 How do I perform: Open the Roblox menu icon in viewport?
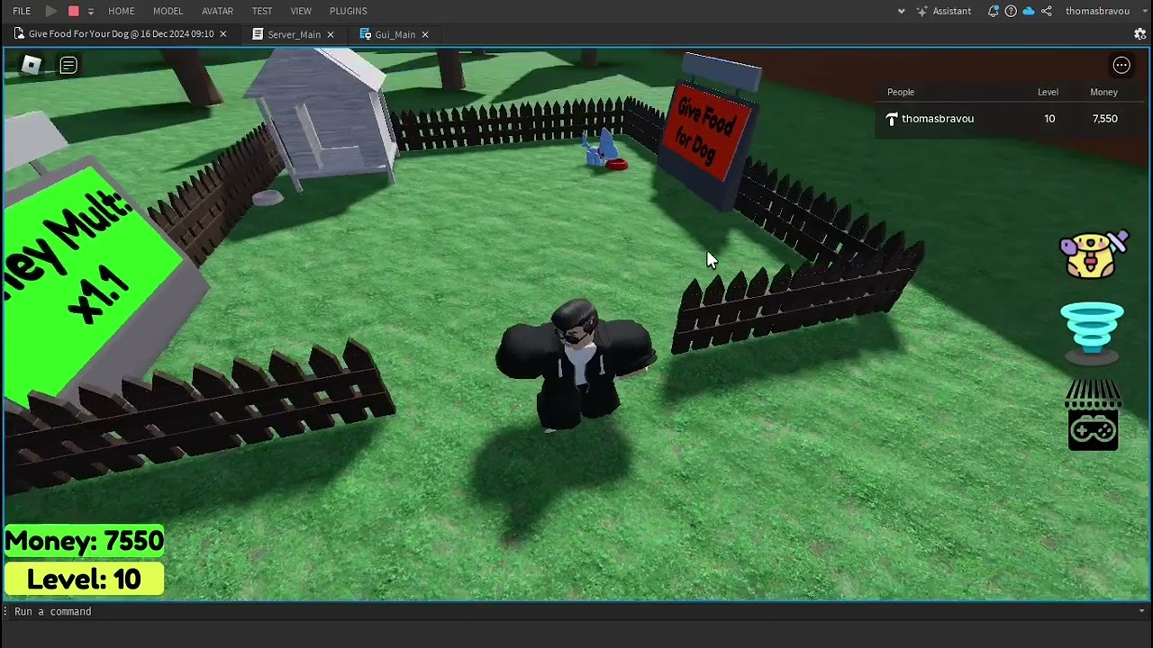click(32, 65)
